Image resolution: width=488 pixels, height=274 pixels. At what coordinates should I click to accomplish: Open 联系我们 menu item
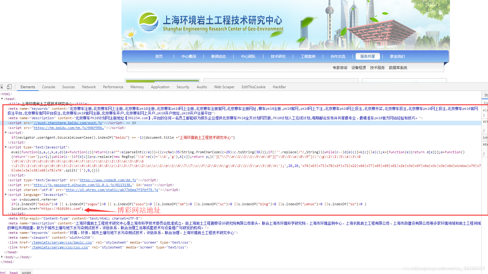click(397, 57)
